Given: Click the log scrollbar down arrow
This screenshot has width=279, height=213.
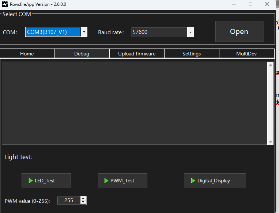Looking at the screenshot, I should (271, 142).
